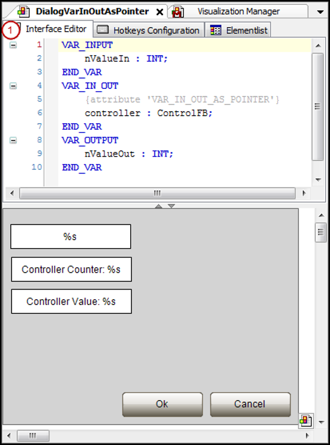Collapse the VAR_OUTPUT block
Image resolution: width=330 pixels, height=445 pixels.
click(x=13, y=140)
